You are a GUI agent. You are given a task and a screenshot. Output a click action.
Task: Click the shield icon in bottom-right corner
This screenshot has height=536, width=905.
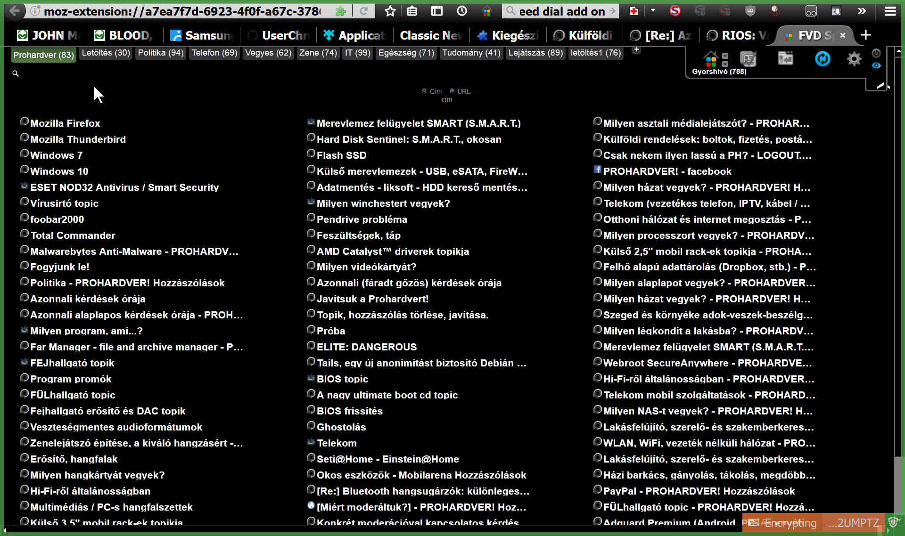(x=893, y=522)
